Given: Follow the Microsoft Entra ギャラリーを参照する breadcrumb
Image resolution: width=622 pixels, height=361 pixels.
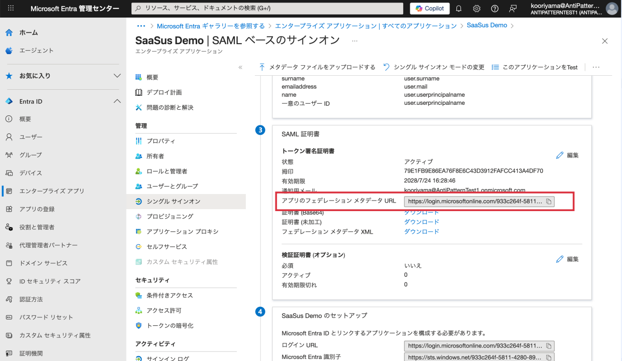Looking at the screenshot, I should pos(211,26).
